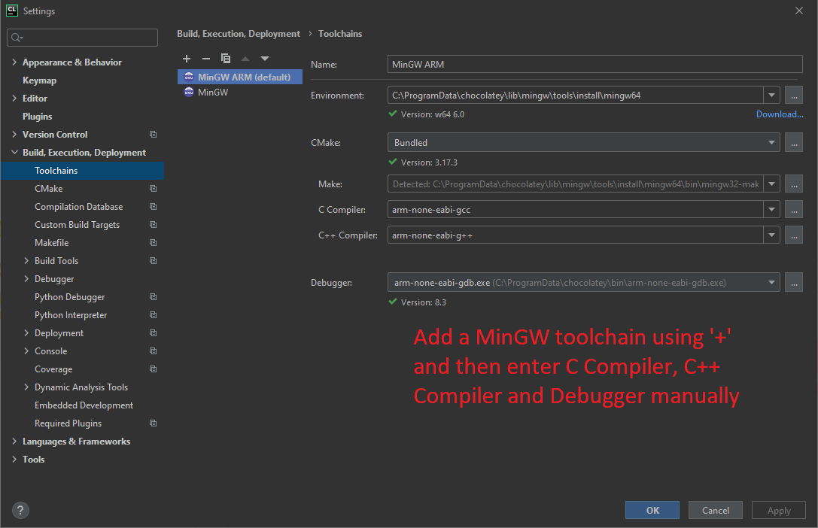
Task: Expand Dynamic Analysis Tools subsection
Action: (26, 387)
